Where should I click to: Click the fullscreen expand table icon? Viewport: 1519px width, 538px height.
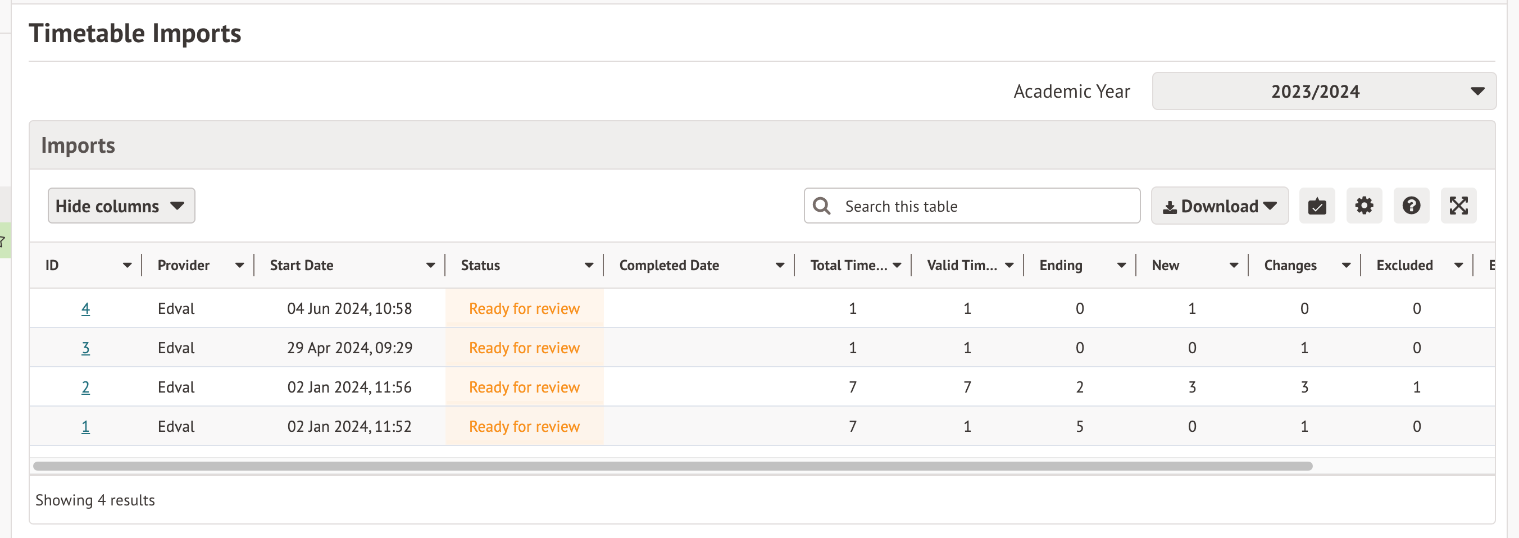pyautogui.click(x=1458, y=206)
